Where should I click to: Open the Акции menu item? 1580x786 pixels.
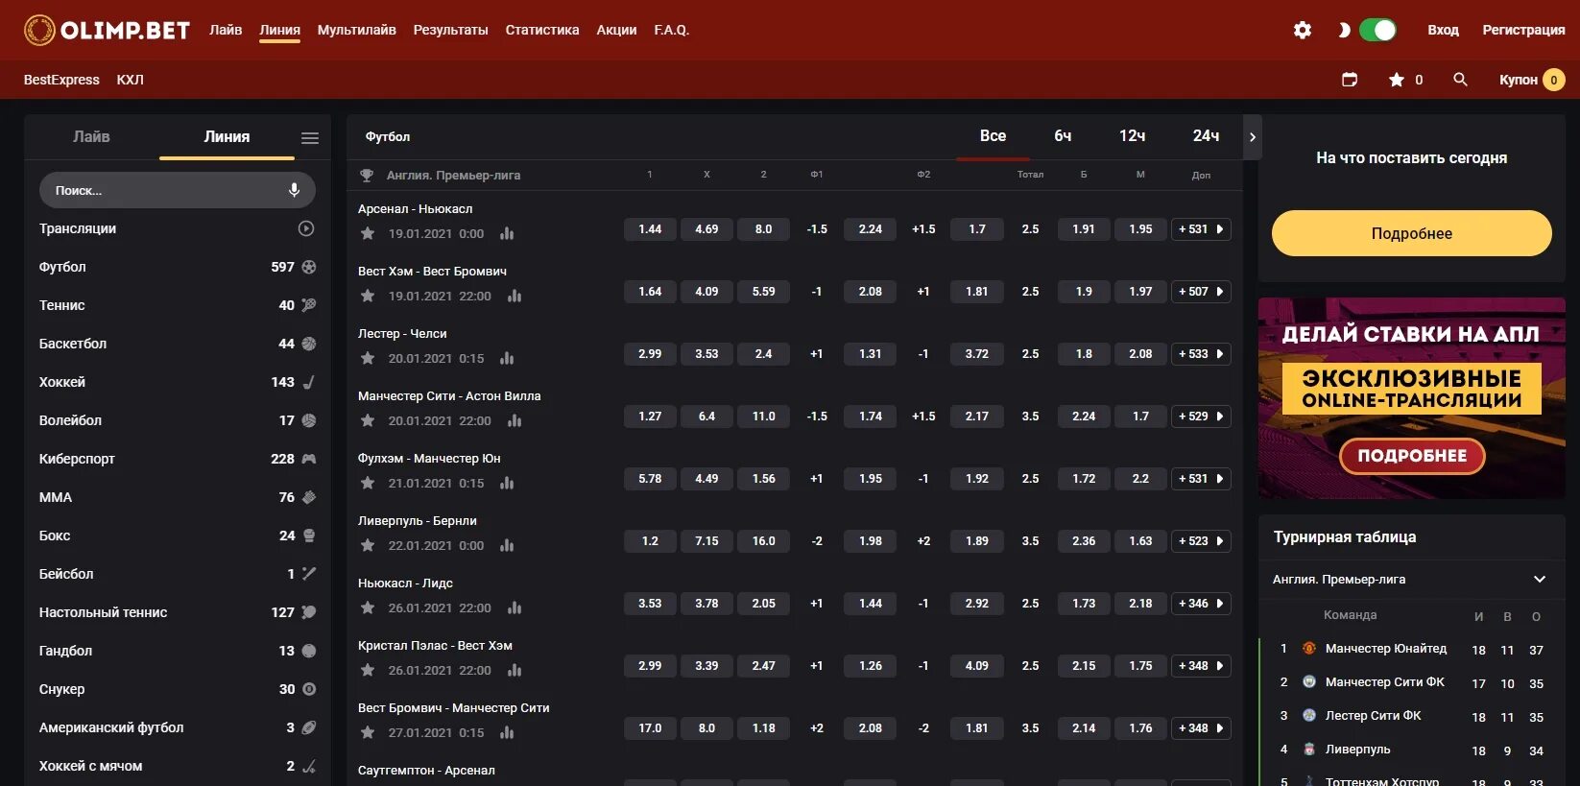pos(616,30)
